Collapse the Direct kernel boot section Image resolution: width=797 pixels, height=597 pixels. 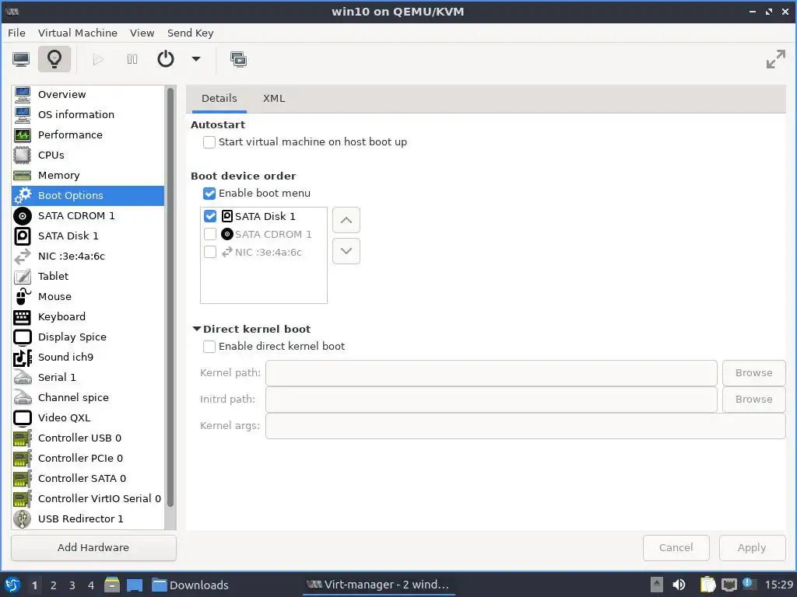[197, 329]
